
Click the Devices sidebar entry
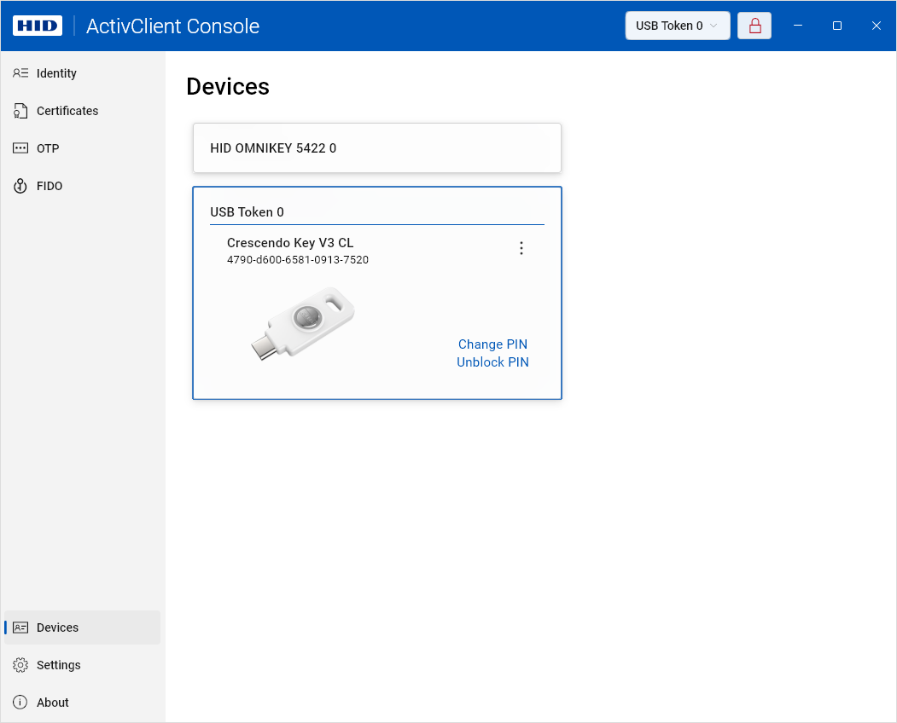(x=57, y=628)
